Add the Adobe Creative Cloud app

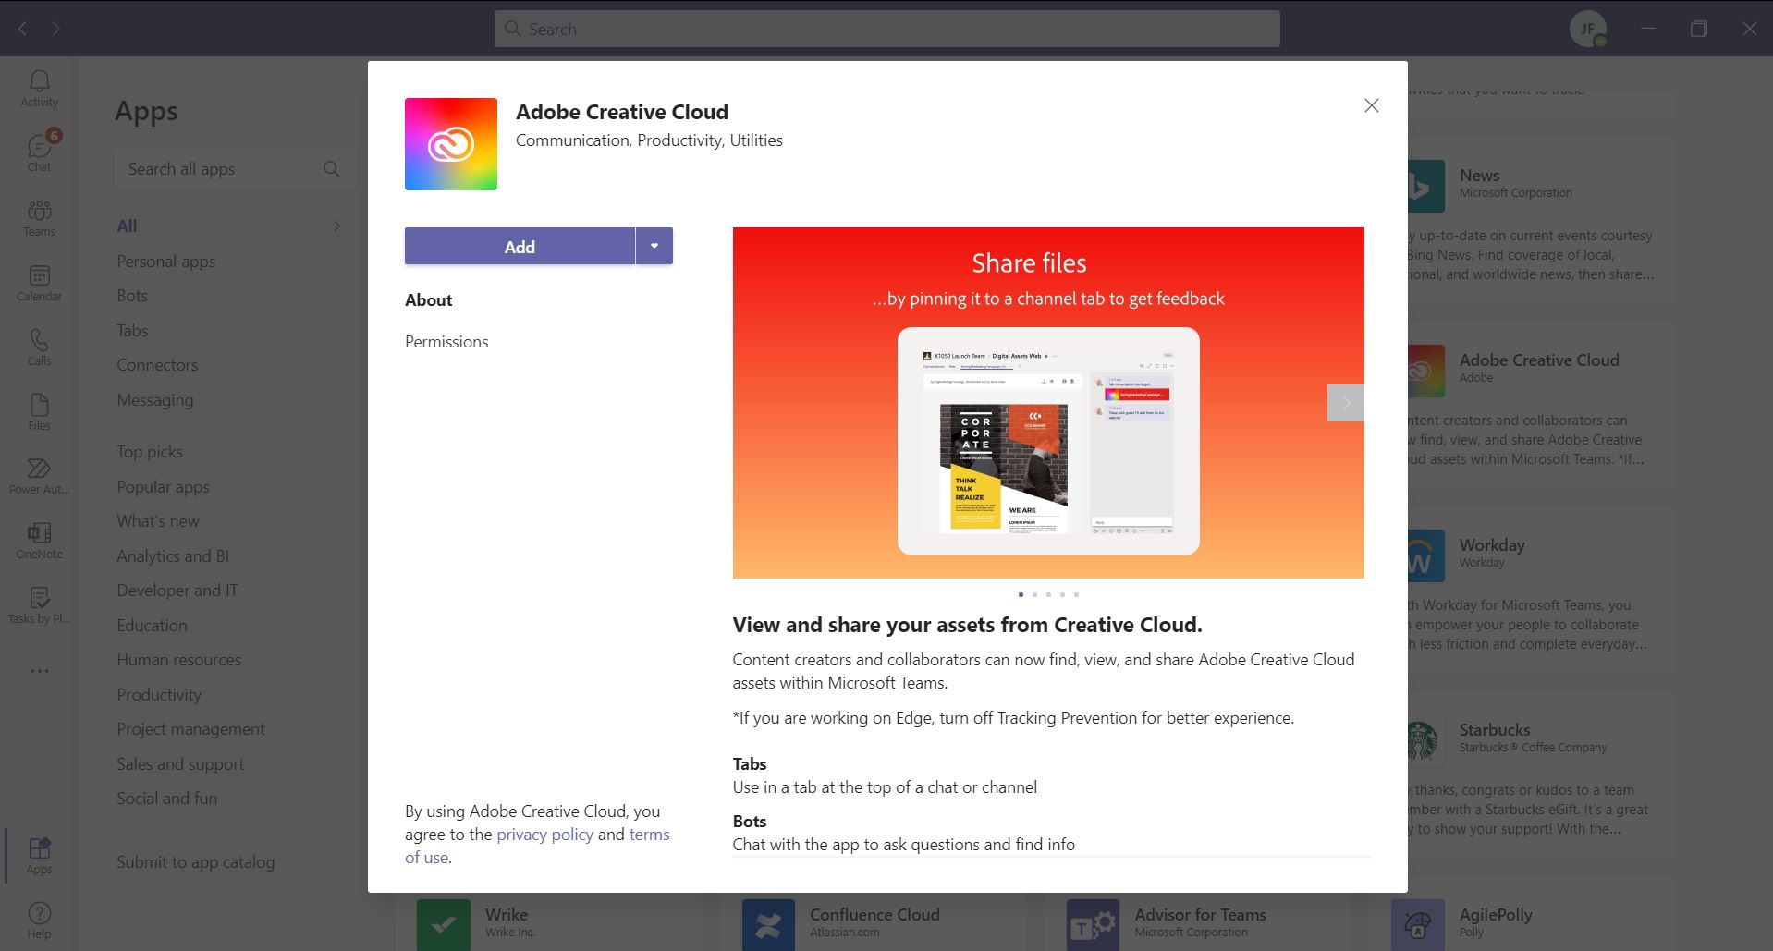coord(520,246)
